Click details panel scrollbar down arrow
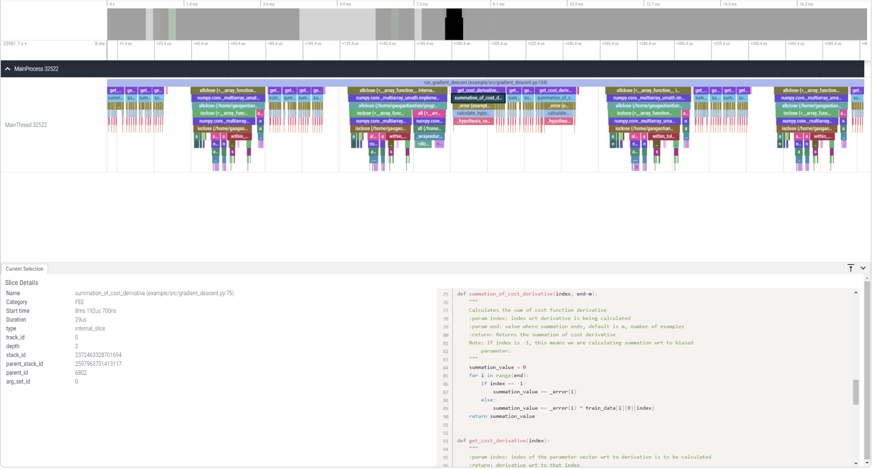The image size is (874, 470). tap(867, 463)
